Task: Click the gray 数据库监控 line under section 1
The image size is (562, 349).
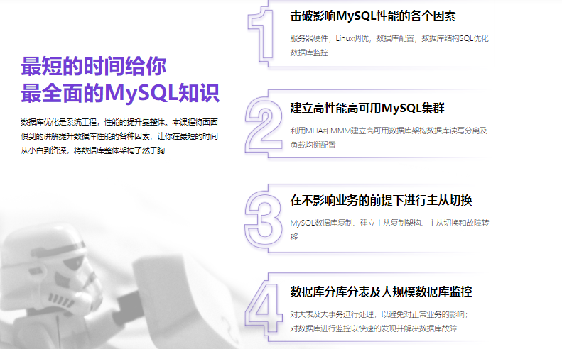Action: click(x=309, y=52)
